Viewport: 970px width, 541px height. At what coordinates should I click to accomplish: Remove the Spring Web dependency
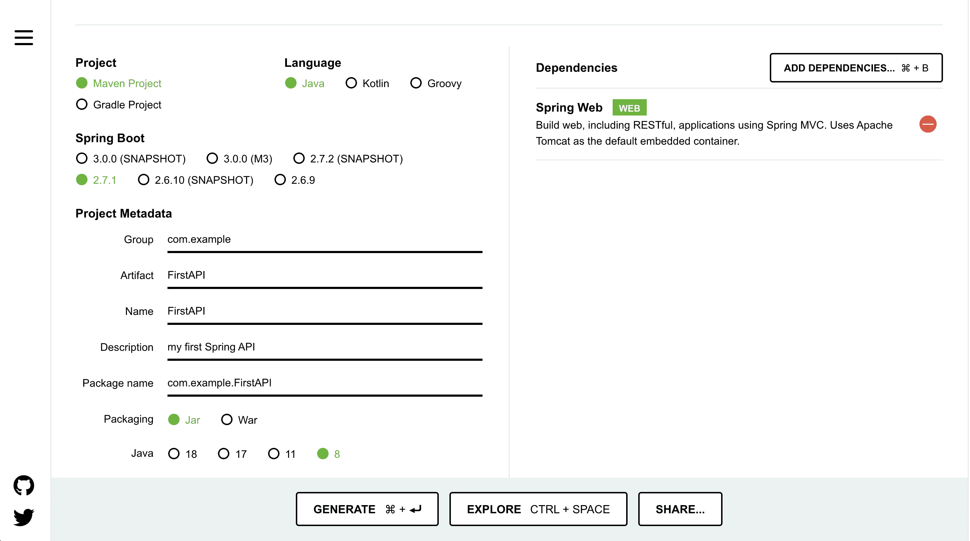pyautogui.click(x=927, y=124)
